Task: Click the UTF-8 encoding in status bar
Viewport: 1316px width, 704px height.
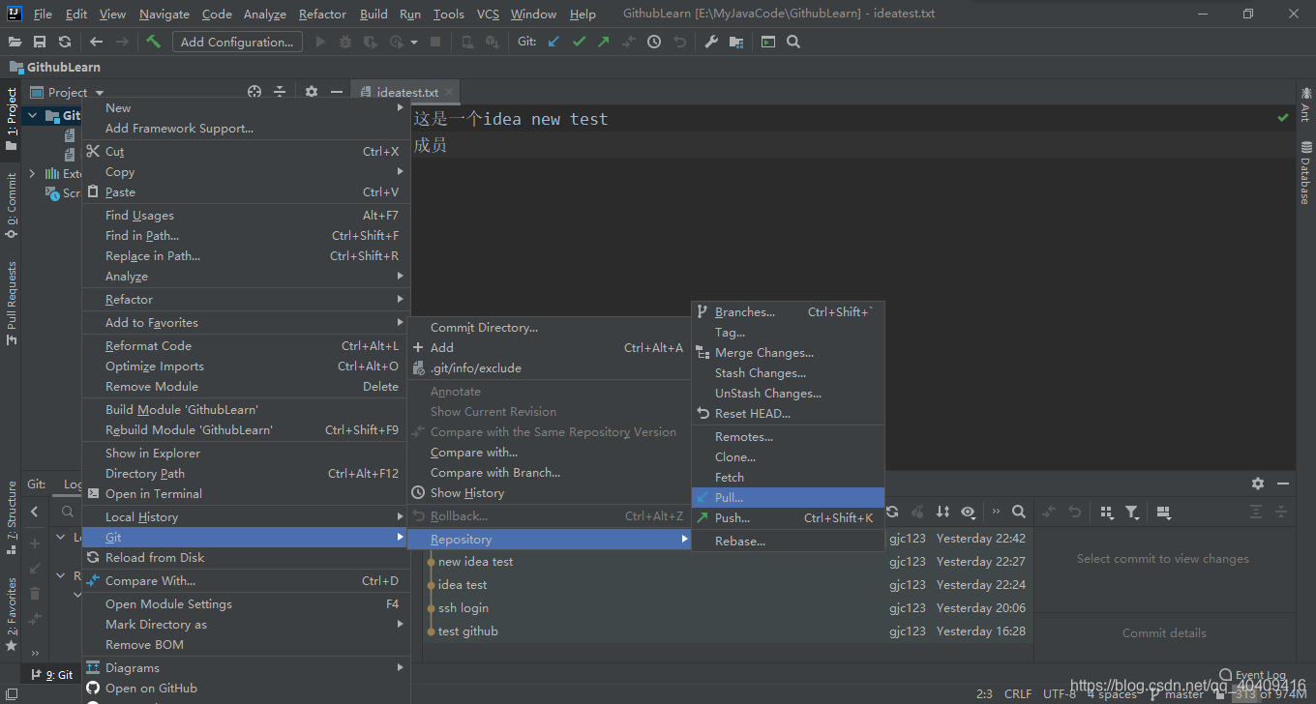Action: pos(1060,694)
